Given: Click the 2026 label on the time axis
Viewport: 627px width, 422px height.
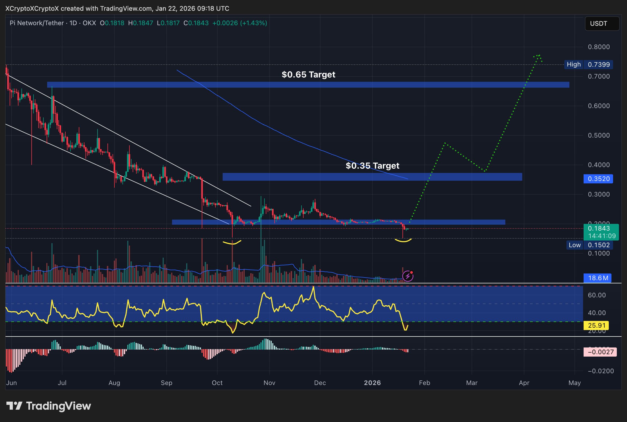Looking at the screenshot, I should (x=372, y=382).
